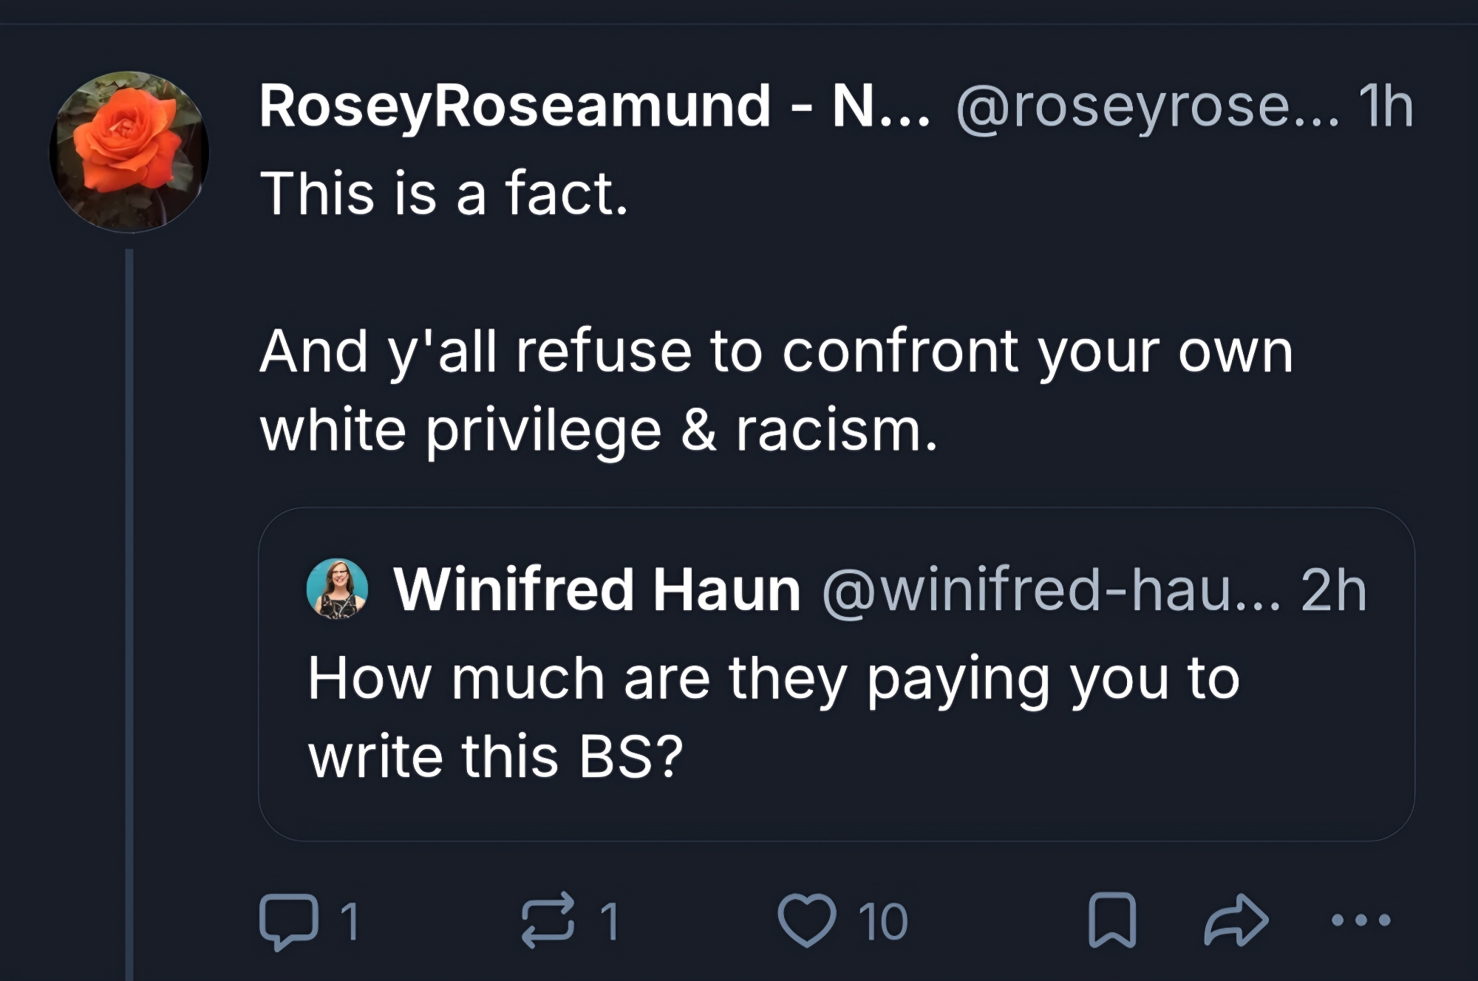
Task: Click the share arrow icon
Action: click(x=1236, y=920)
